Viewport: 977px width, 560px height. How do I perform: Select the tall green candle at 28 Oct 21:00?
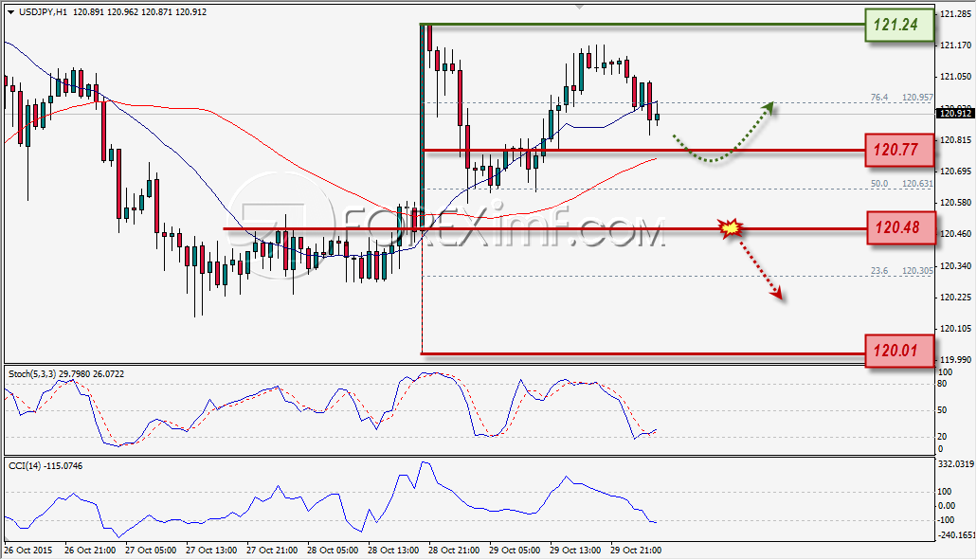tap(422, 128)
